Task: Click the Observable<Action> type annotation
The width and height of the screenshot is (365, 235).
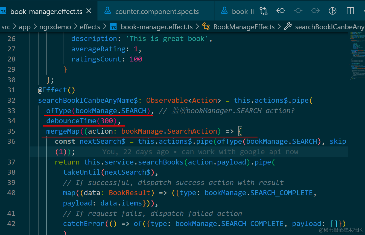Action: pos(183,100)
